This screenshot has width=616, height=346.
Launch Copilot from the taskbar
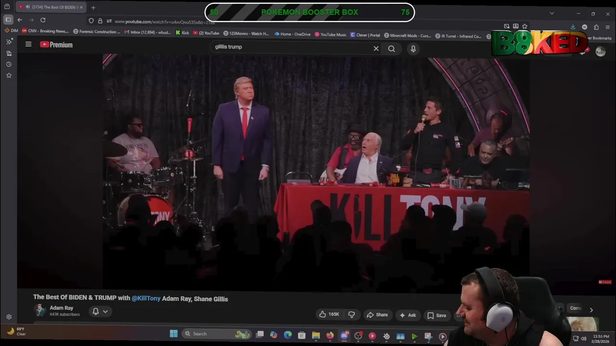tap(273, 335)
